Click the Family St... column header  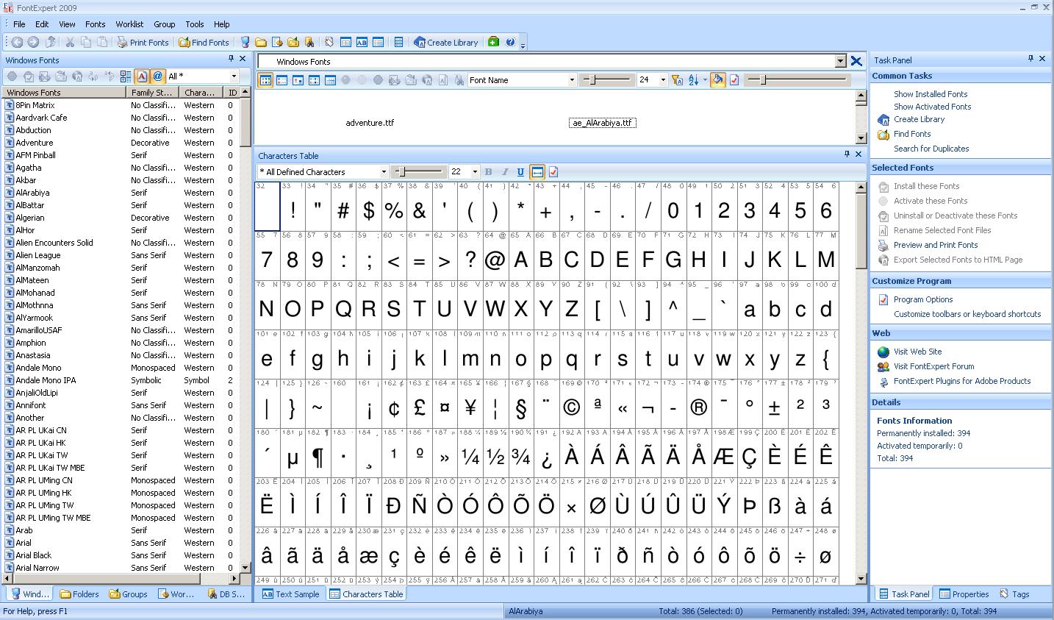tap(152, 93)
